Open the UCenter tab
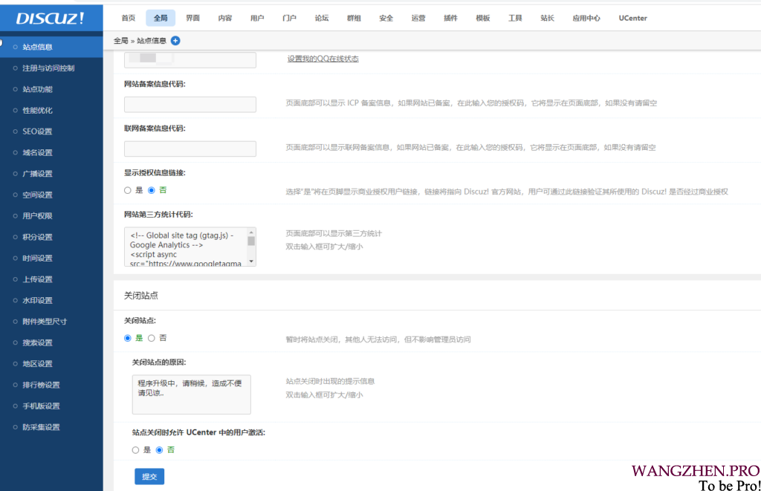Image resolution: width=761 pixels, height=491 pixels. [x=632, y=18]
